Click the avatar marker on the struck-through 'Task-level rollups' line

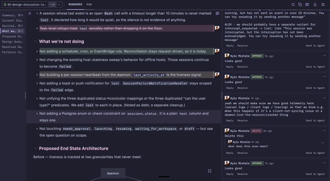click(217, 28)
